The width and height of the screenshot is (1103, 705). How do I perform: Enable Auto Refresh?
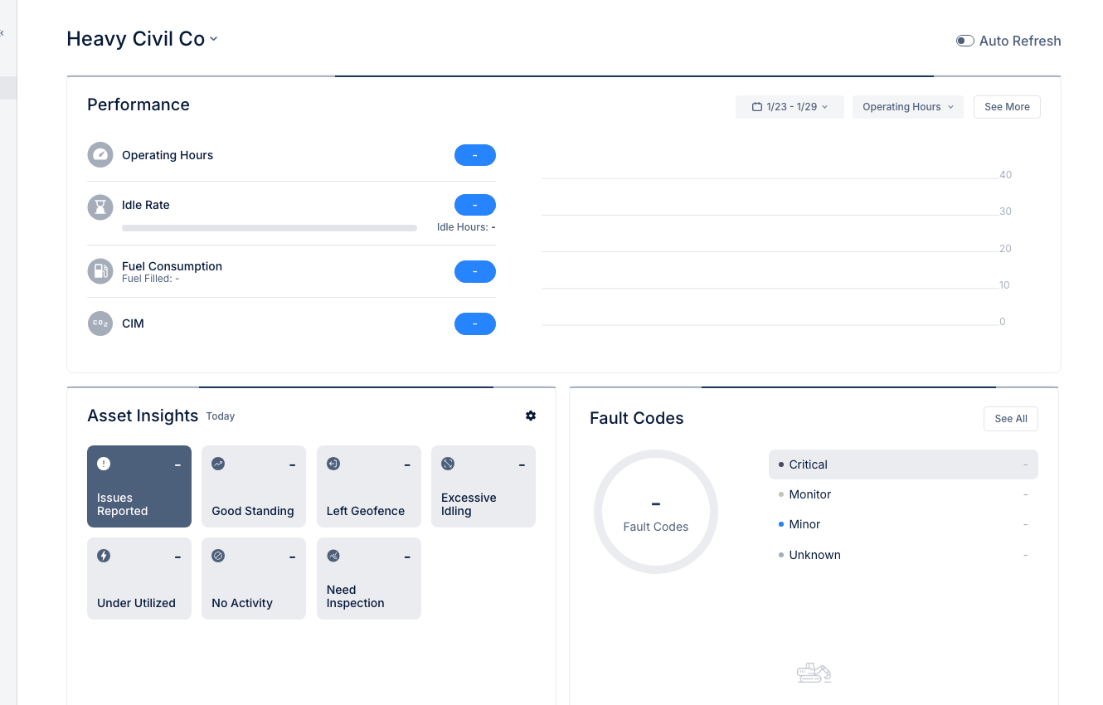coord(965,40)
